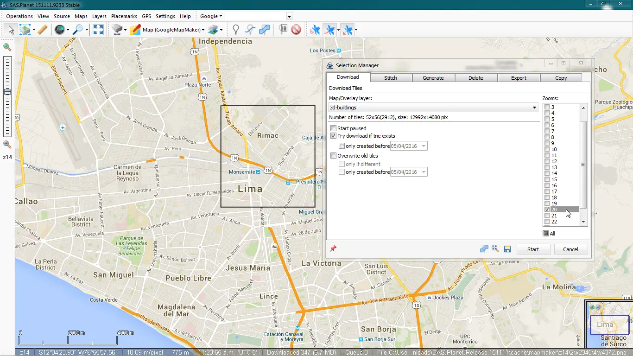This screenshot has height=356, width=633.
Task: Save selection using the floppy disk icon
Action: [507, 249]
